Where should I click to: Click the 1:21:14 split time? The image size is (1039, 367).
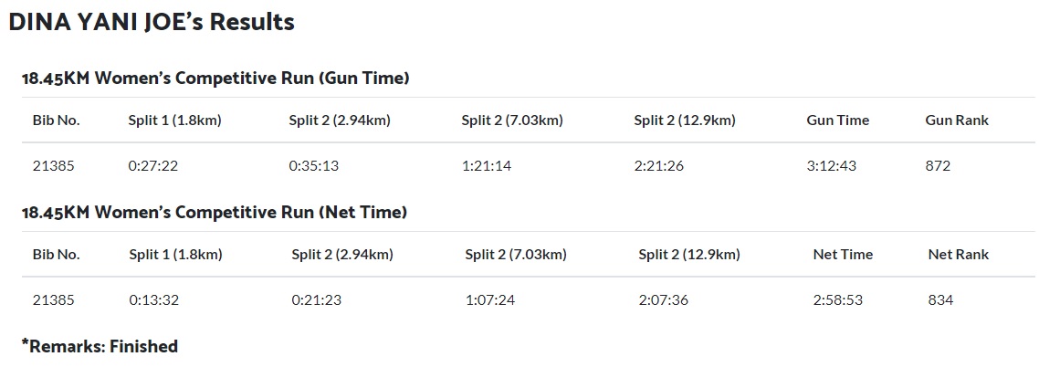point(485,166)
